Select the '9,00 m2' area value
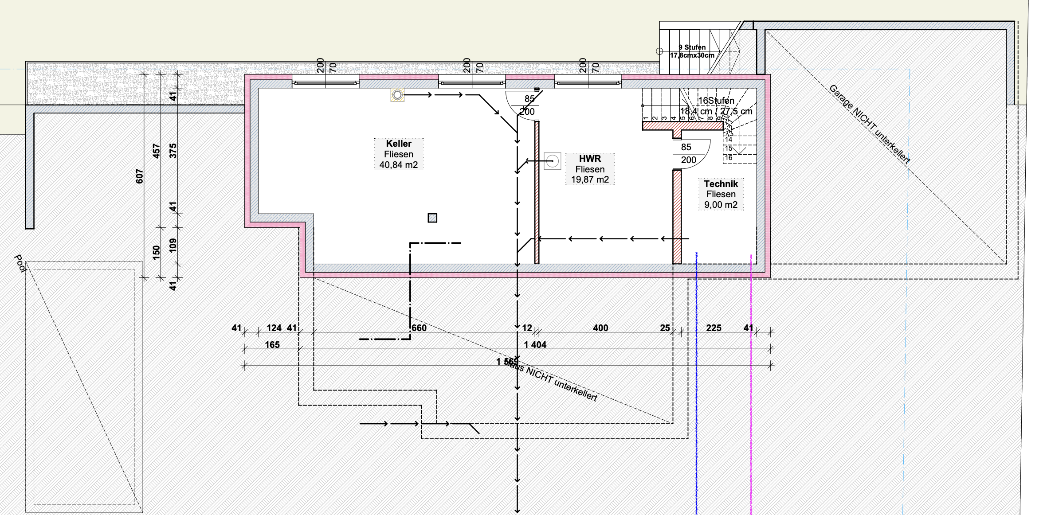1043x515 pixels. click(x=721, y=205)
